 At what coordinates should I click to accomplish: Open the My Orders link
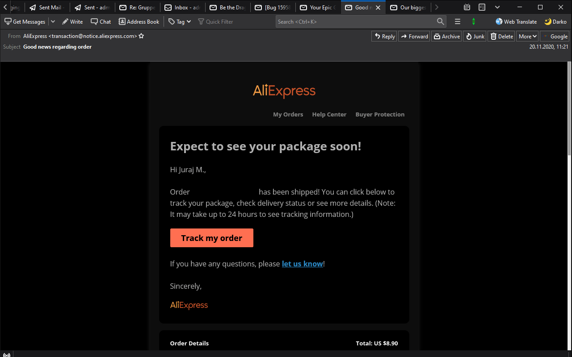[x=288, y=115]
